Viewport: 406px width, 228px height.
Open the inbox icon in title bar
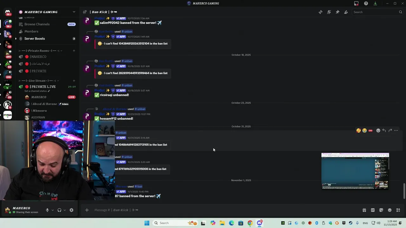(357, 3)
